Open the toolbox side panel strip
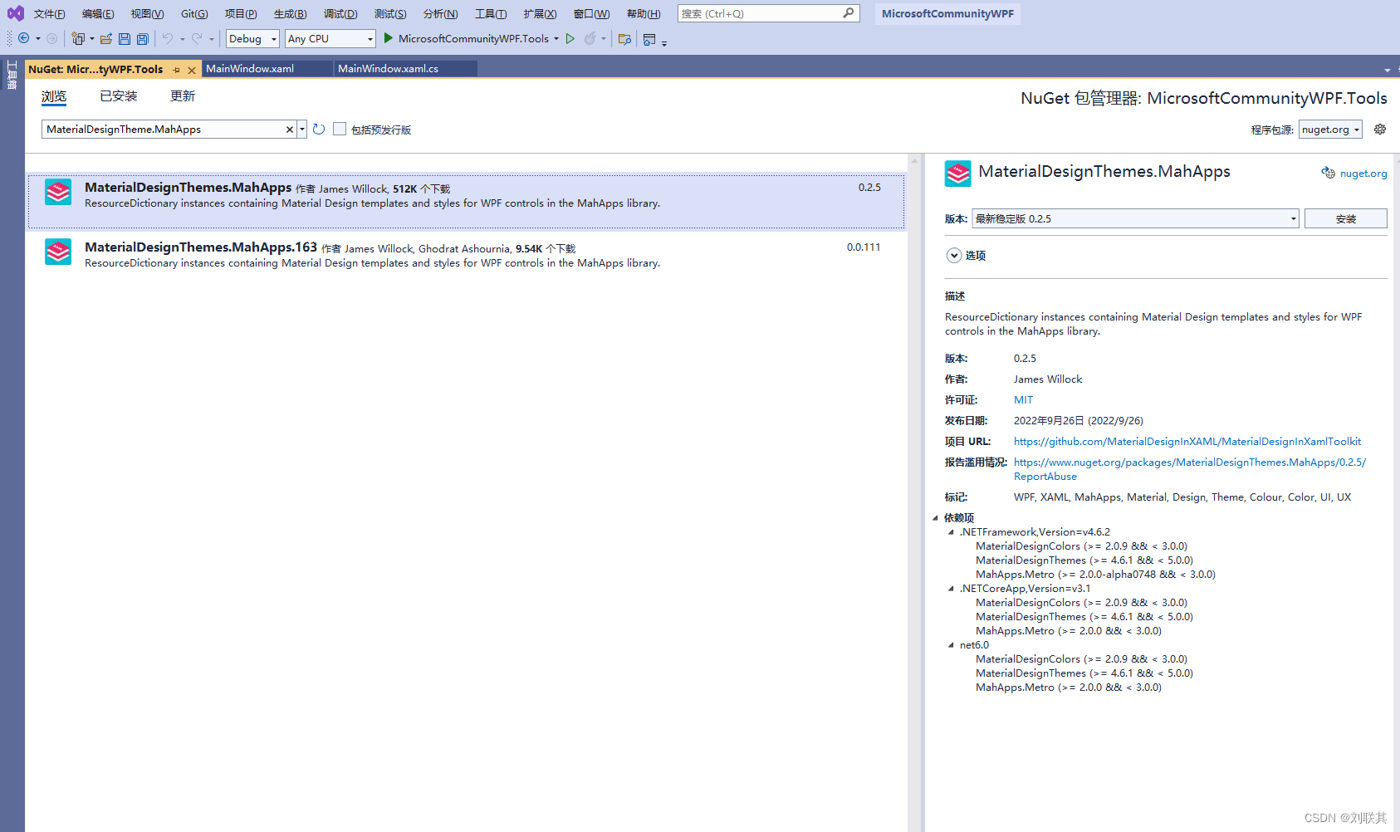 coord(12,74)
